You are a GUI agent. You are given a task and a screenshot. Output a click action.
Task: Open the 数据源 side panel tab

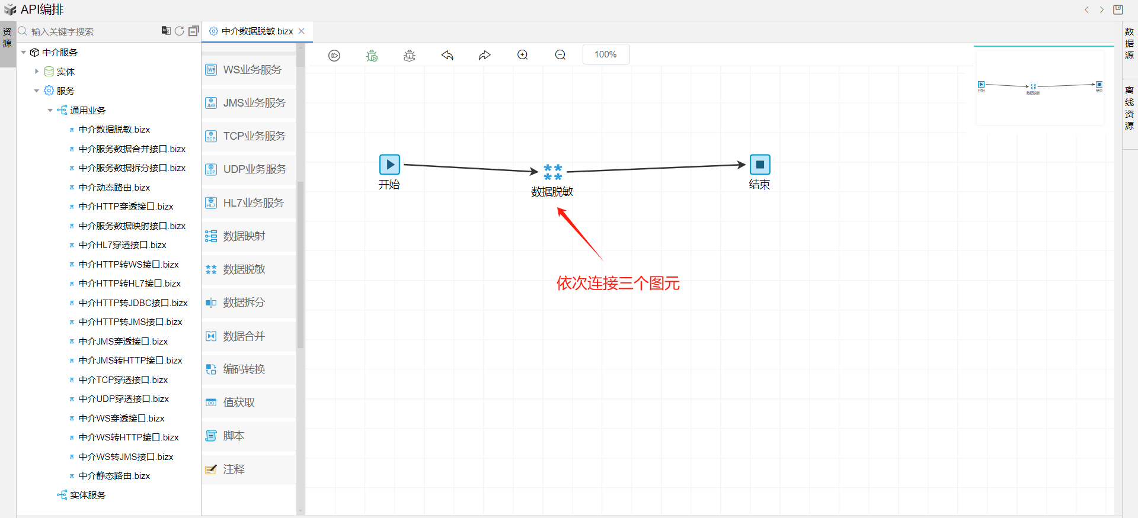(x=1129, y=43)
